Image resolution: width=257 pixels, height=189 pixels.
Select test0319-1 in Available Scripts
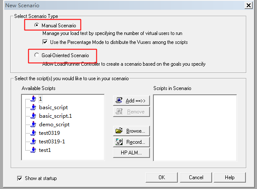tap(52, 142)
